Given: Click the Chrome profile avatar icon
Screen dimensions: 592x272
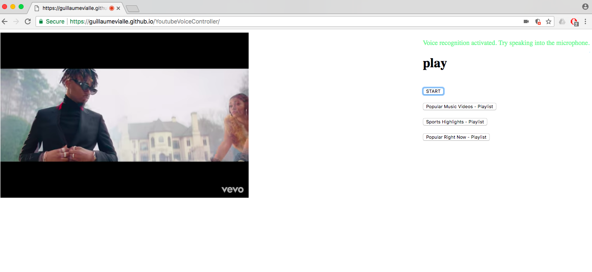Looking at the screenshot, I should (585, 7).
